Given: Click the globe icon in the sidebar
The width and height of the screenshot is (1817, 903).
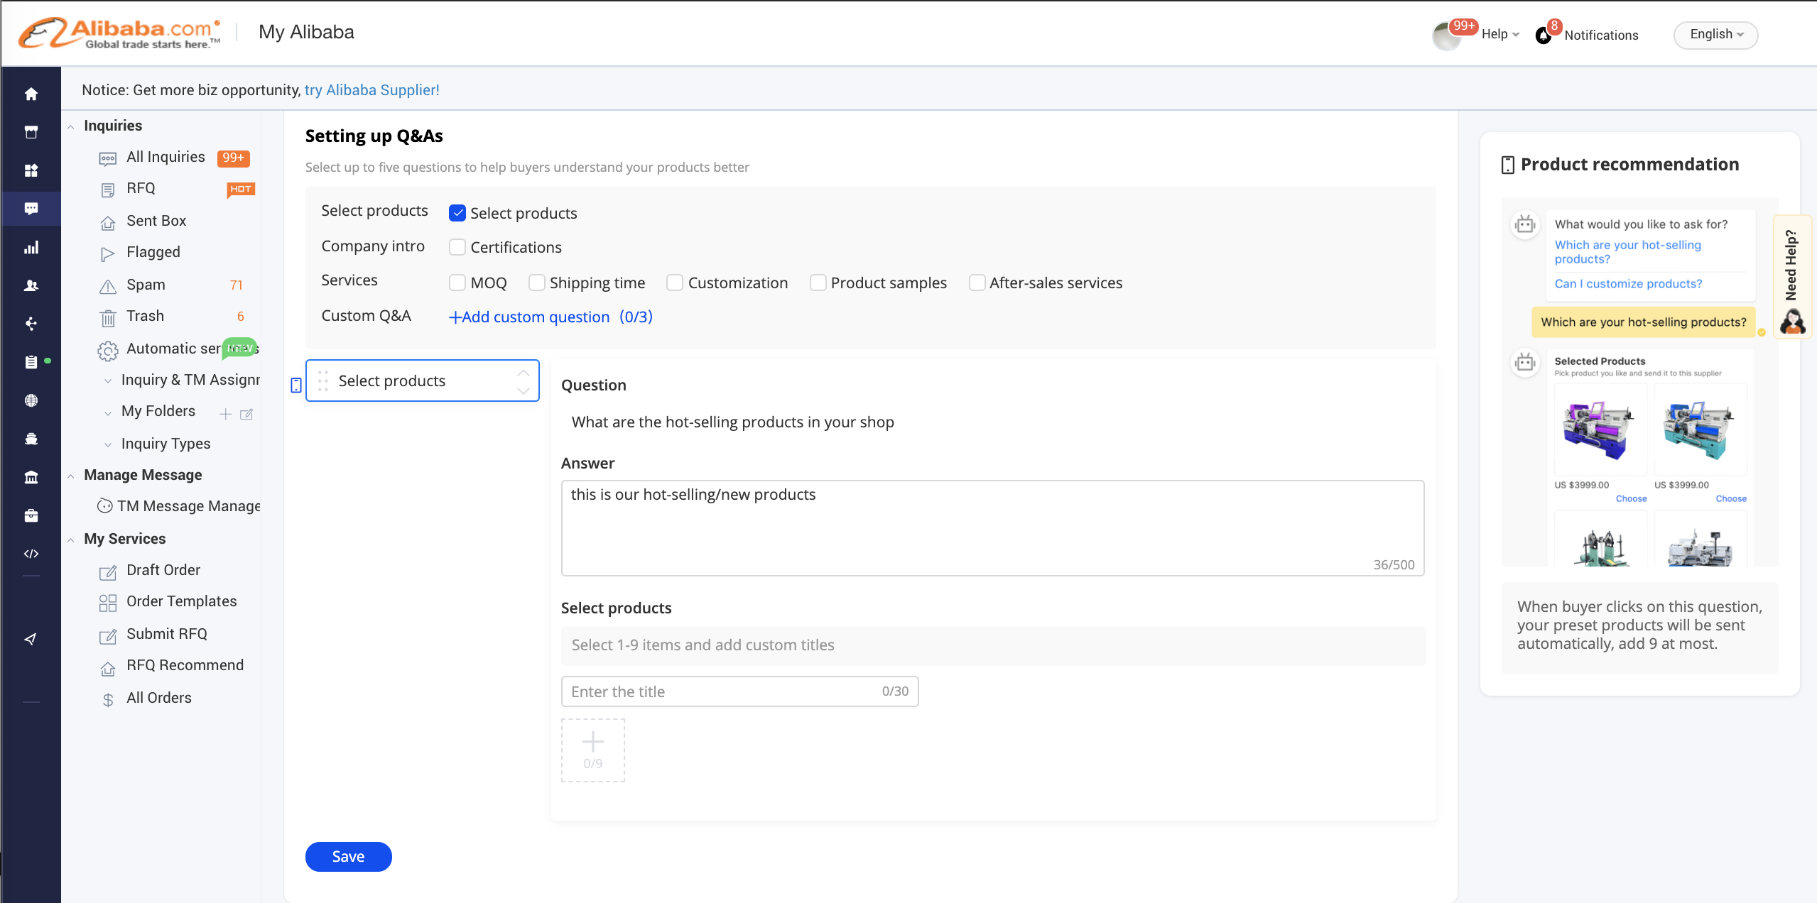Looking at the screenshot, I should pos(31,400).
